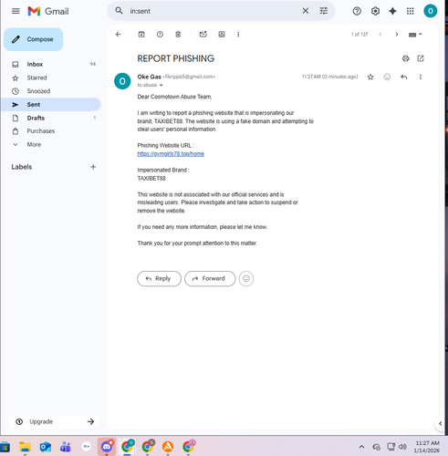This screenshot has height=456, width=448.
Task: Open the Discord taskbar icon
Action: click(107, 447)
